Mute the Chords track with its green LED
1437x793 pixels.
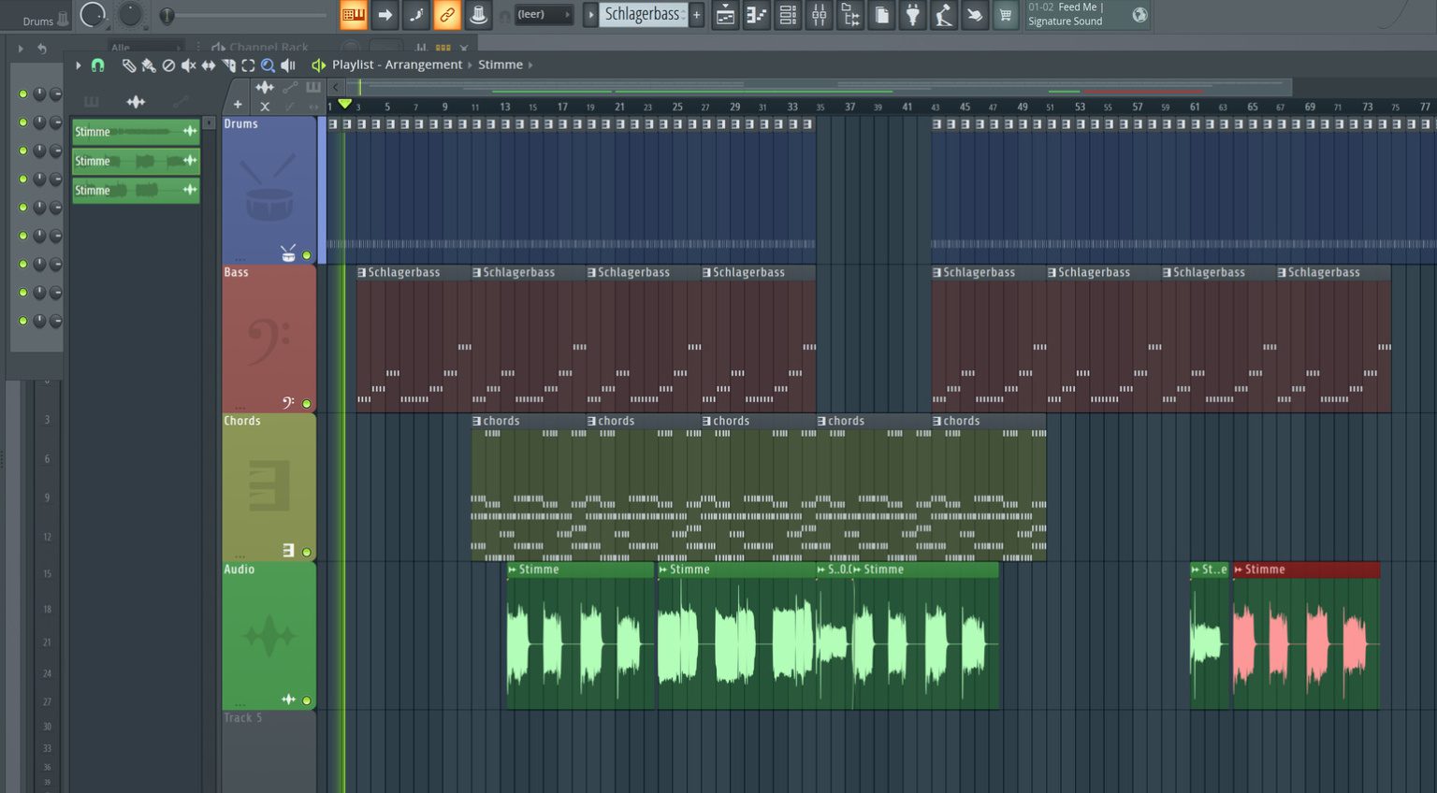coord(306,552)
